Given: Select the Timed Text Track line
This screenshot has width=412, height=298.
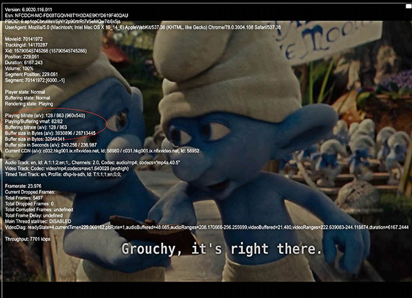Looking at the screenshot, I should tap(63, 174).
